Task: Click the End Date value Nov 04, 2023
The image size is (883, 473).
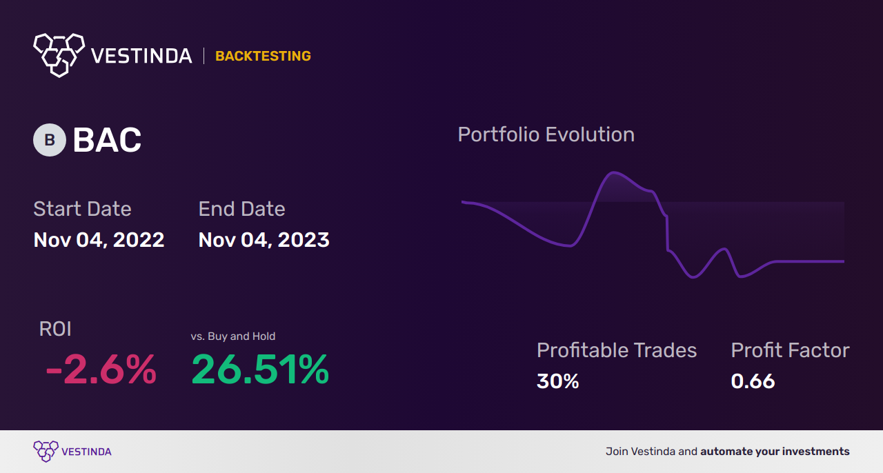Action: pos(264,240)
